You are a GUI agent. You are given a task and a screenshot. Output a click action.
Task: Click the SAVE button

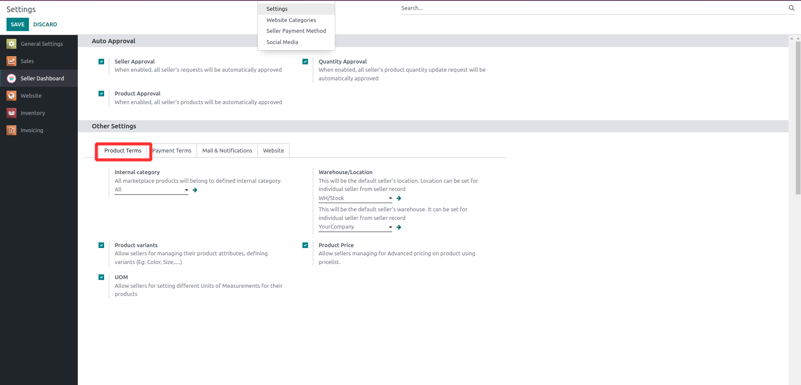pos(18,25)
